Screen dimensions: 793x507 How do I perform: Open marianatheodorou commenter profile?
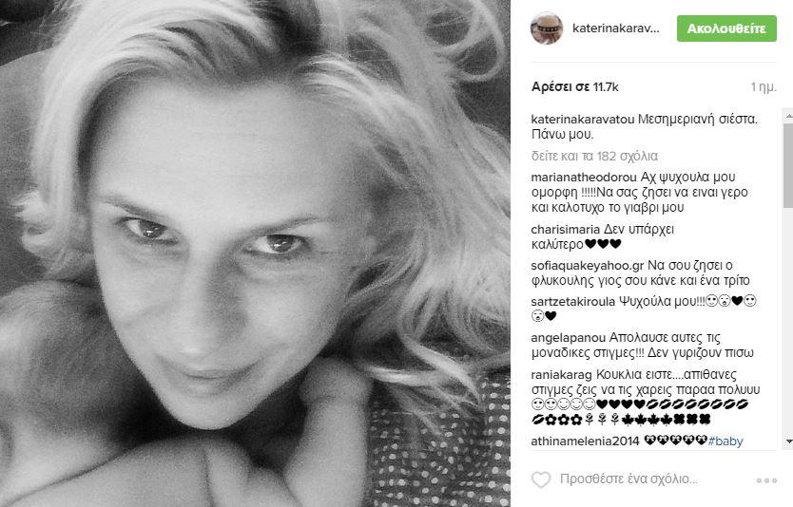pyautogui.click(x=584, y=178)
